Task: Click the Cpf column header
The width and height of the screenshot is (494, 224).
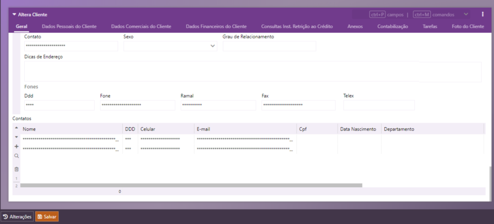Action: tap(317, 129)
